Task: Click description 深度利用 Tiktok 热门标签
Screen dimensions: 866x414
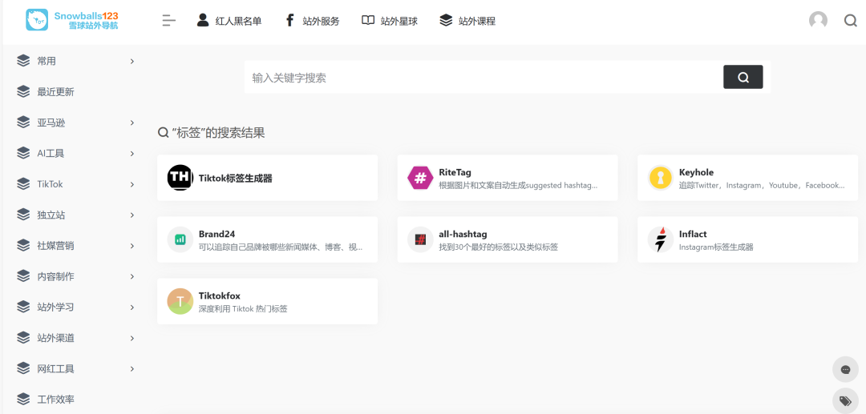Action: point(243,309)
